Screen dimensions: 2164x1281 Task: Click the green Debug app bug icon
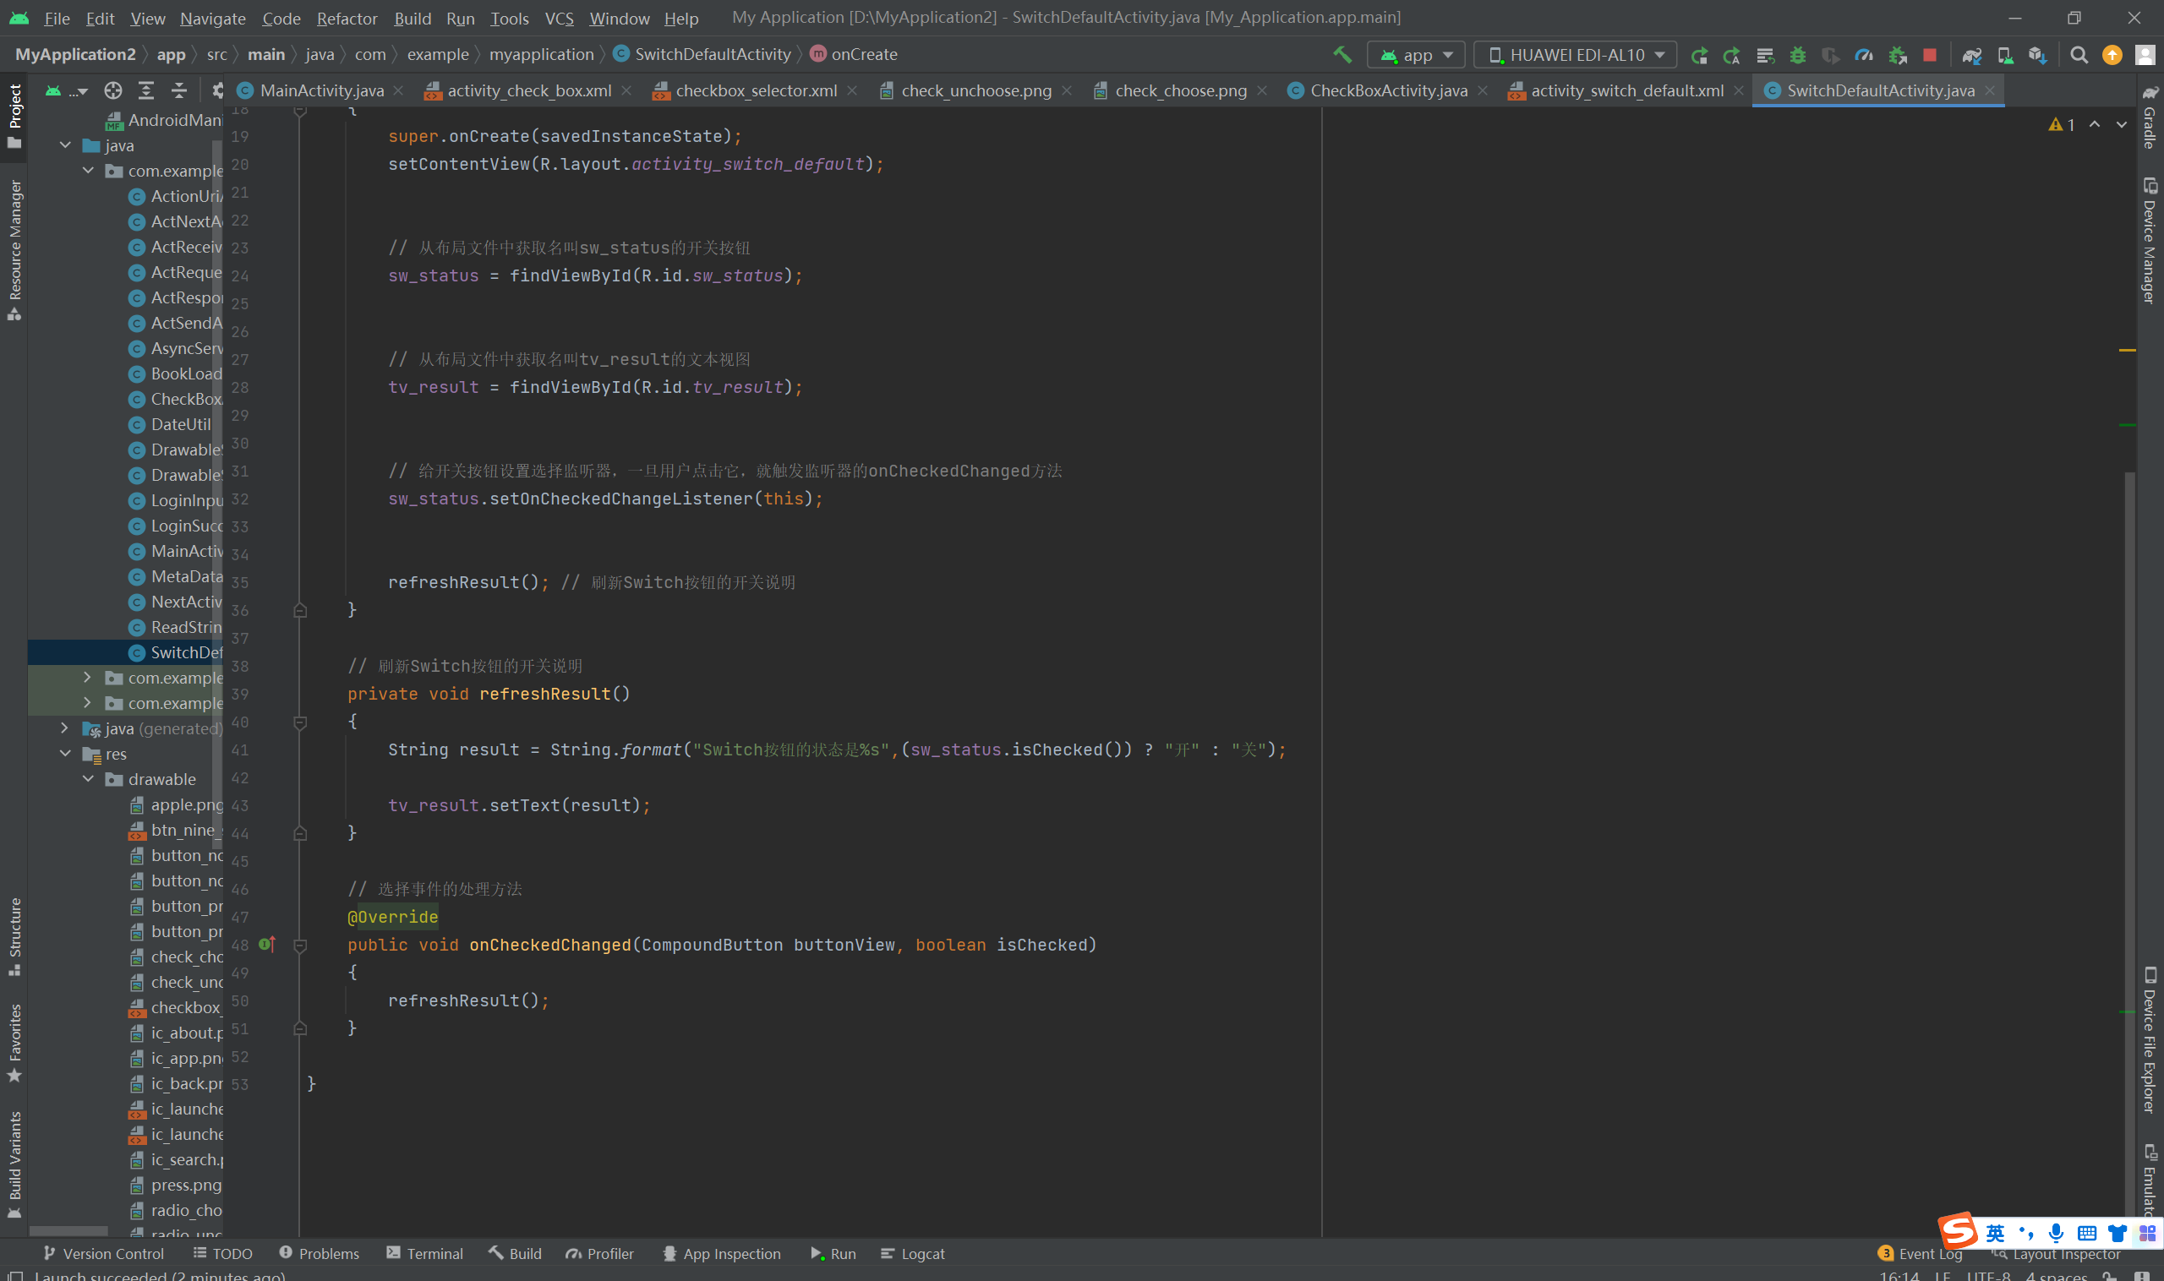click(1798, 54)
